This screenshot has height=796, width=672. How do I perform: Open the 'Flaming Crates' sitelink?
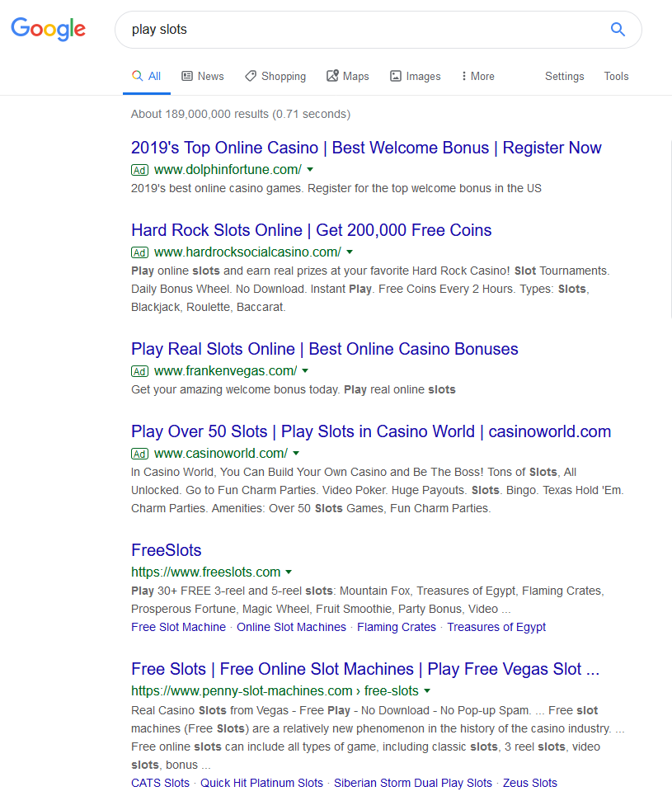tap(397, 627)
